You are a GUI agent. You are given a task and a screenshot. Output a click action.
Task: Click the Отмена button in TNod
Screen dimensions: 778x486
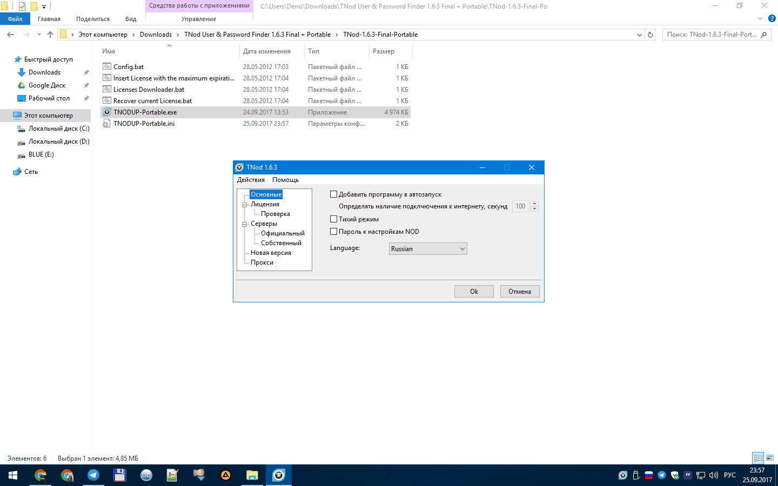click(520, 292)
